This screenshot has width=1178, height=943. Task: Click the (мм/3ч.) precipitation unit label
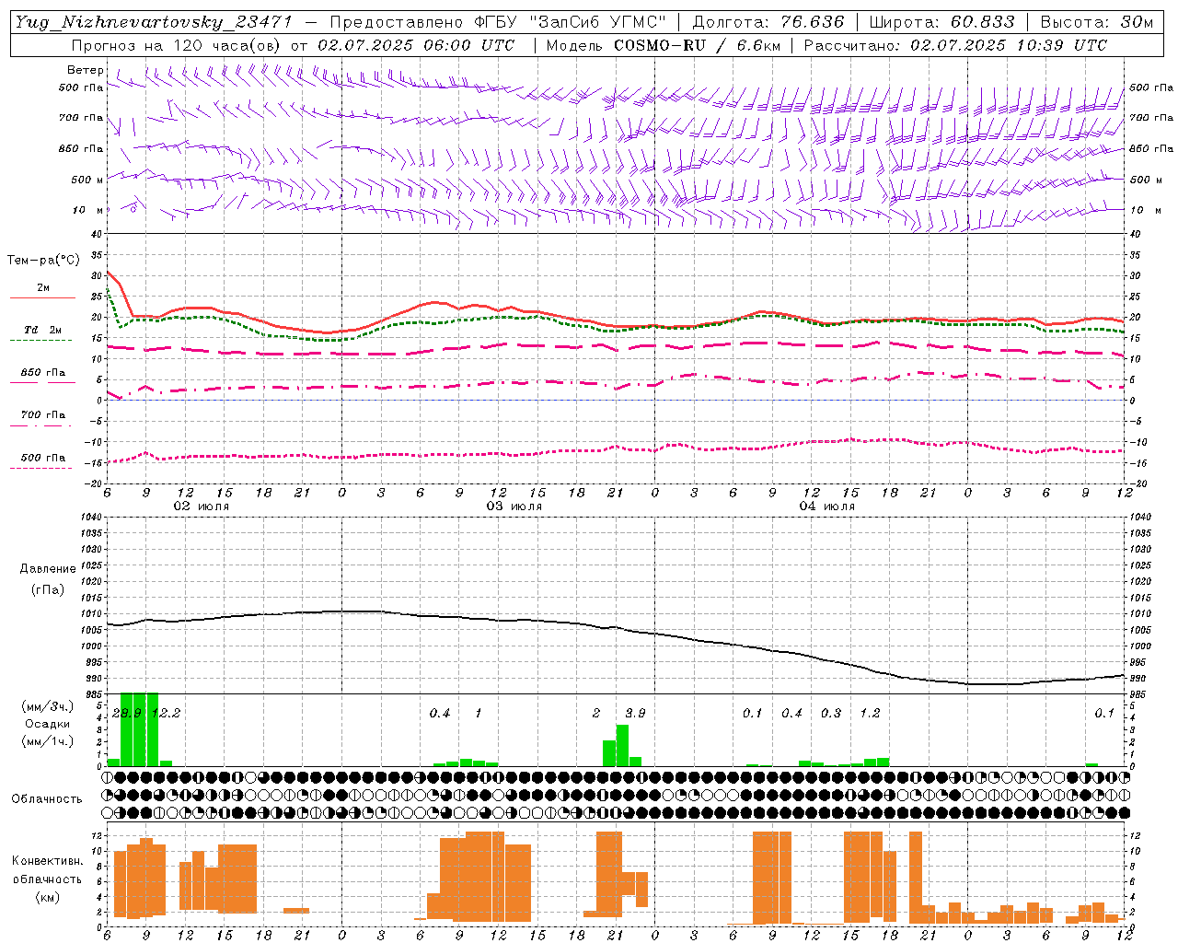pos(48,706)
